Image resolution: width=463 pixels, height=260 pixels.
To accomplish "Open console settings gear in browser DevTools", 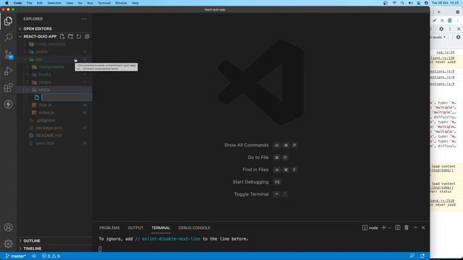I will tap(458, 38).
